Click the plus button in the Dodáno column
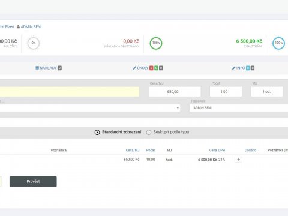 [x=238, y=160]
